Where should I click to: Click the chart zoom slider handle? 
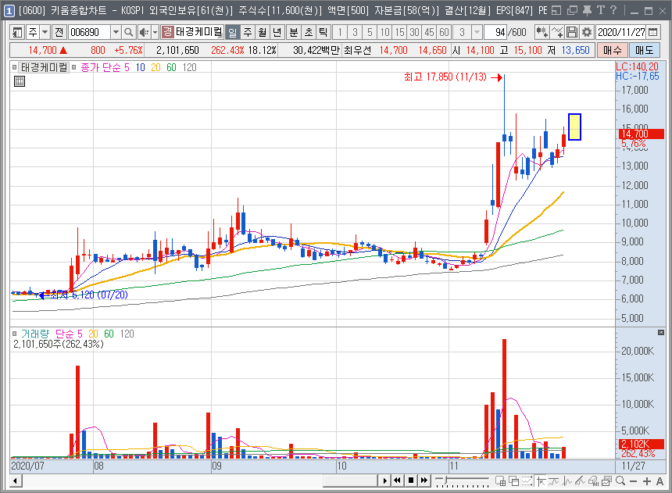[446, 479]
